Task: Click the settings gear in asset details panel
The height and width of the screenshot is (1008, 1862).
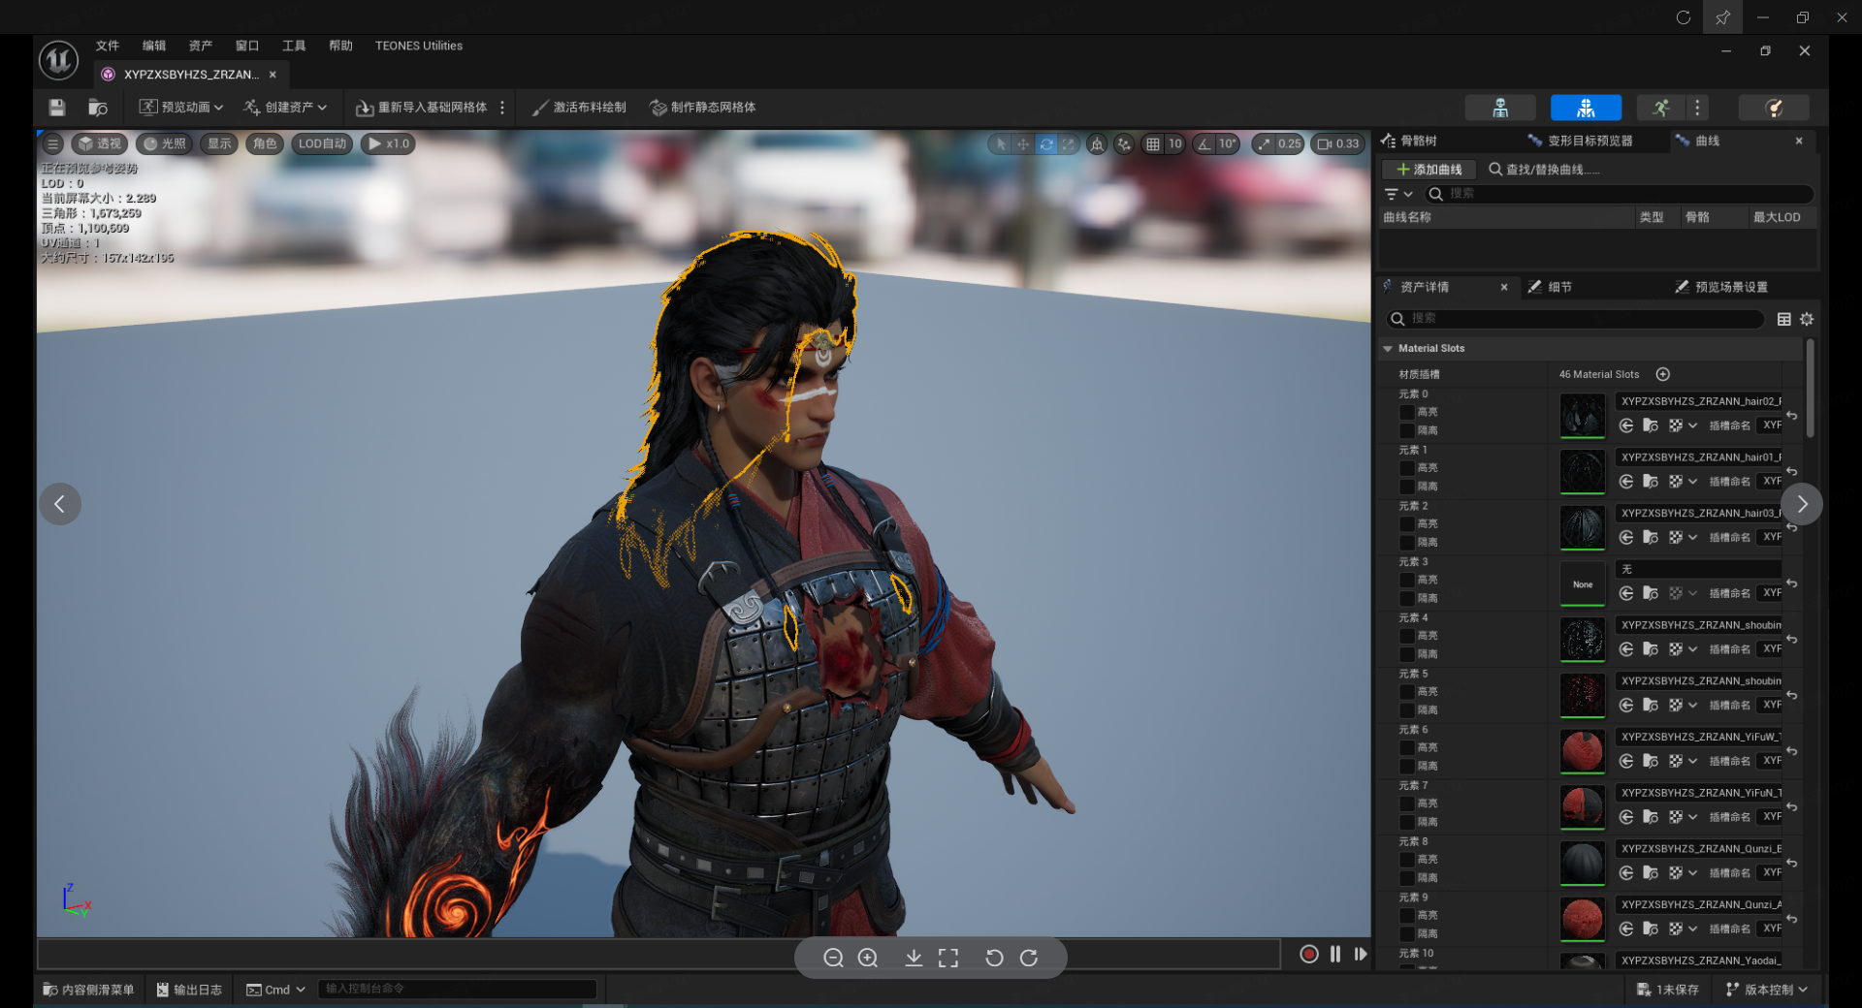Action: (1807, 319)
